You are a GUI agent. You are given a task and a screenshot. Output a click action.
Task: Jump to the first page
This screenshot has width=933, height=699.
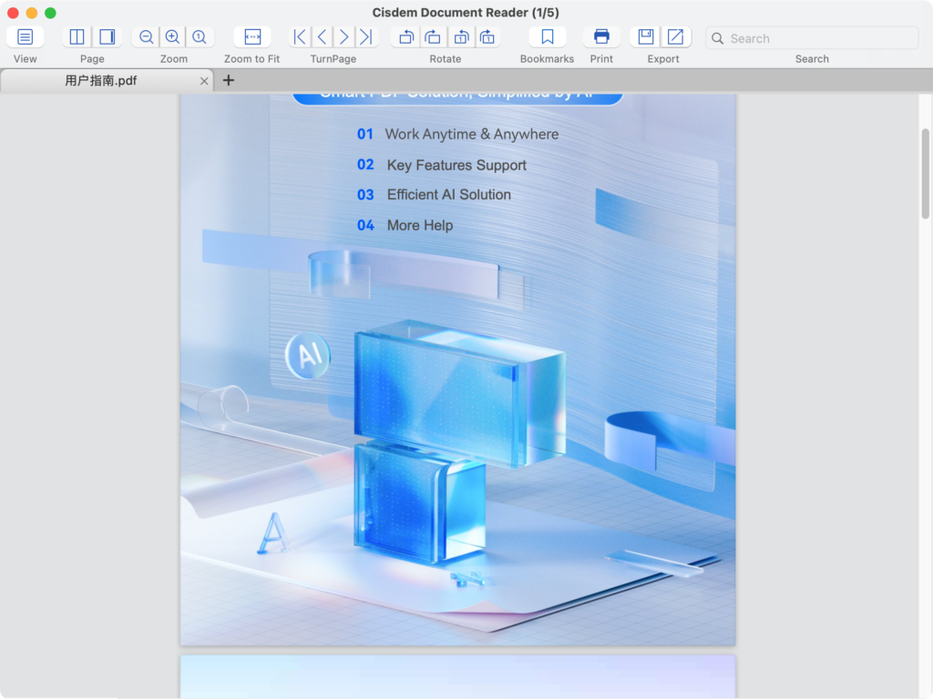coord(298,36)
